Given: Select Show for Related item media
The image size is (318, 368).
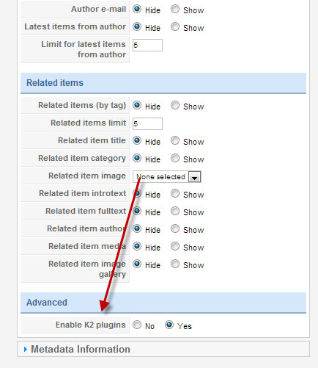Looking at the screenshot, I should (x=175, y=246).
